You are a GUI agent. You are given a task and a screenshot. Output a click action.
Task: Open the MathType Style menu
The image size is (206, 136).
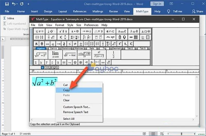point(70,25)
